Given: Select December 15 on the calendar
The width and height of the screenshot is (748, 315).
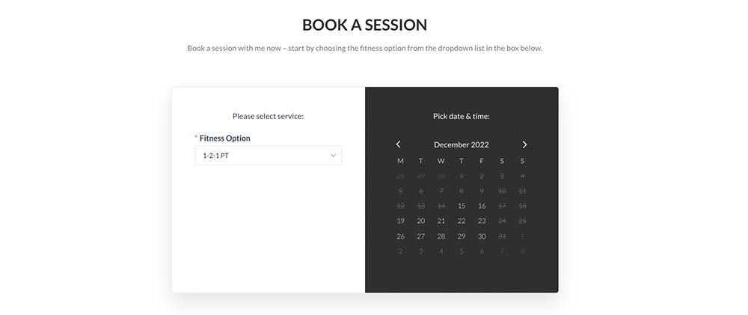Looking at the screenshot, I should [x=462, y=206].
